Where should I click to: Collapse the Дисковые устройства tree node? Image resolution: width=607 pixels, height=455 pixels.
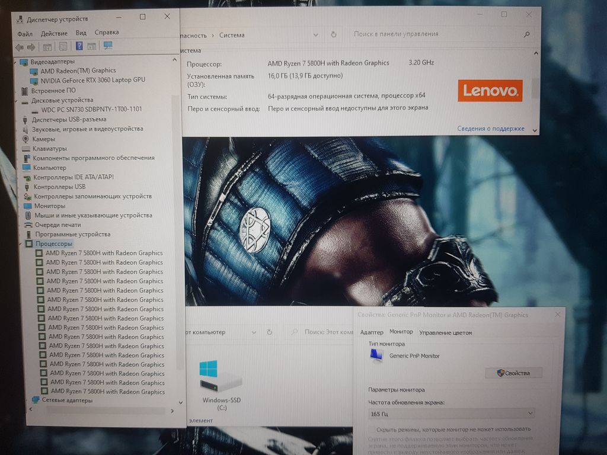(x=17, y=101)
